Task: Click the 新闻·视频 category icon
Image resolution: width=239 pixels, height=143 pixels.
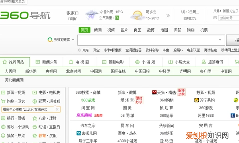Action: pos(3,93)
